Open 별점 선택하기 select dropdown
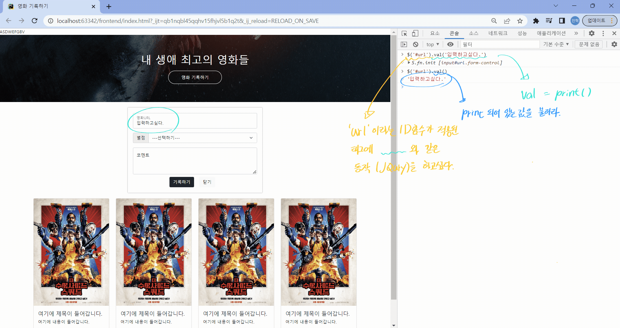The image size is (620, 328). pyautogui.click(x=202, y=138)
